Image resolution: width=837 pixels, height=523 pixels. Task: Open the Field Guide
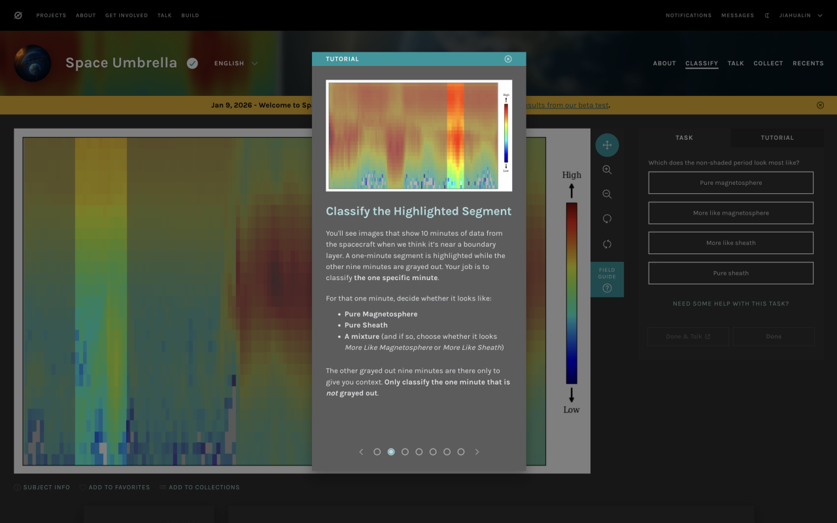click(607, 279)
